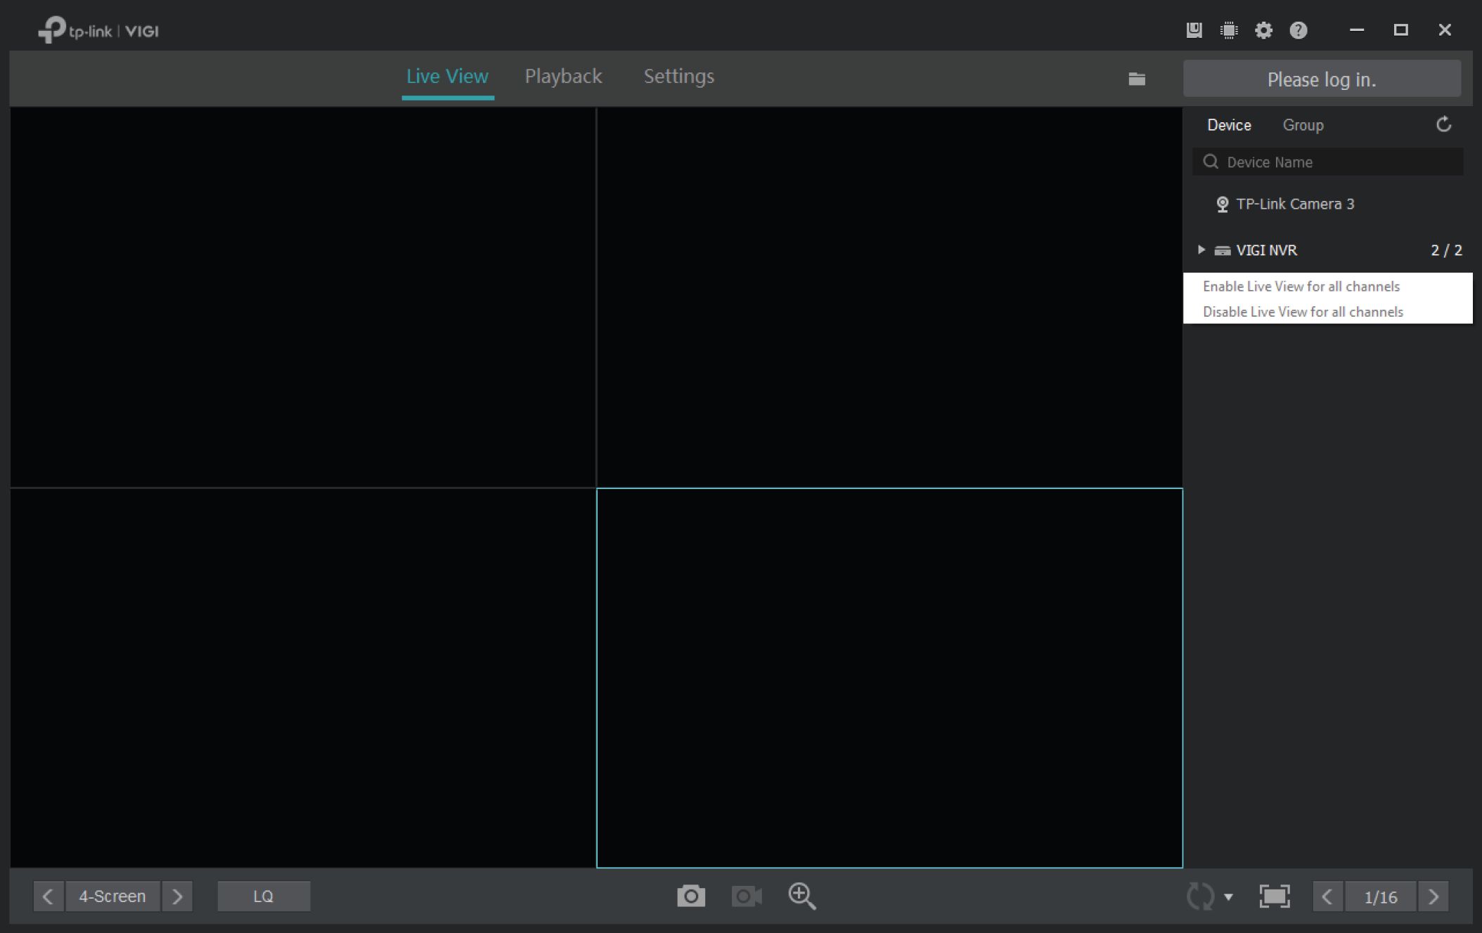Go to the next page from 1/16
The height and width of the screenshot is (933, 1482).
1433,897
